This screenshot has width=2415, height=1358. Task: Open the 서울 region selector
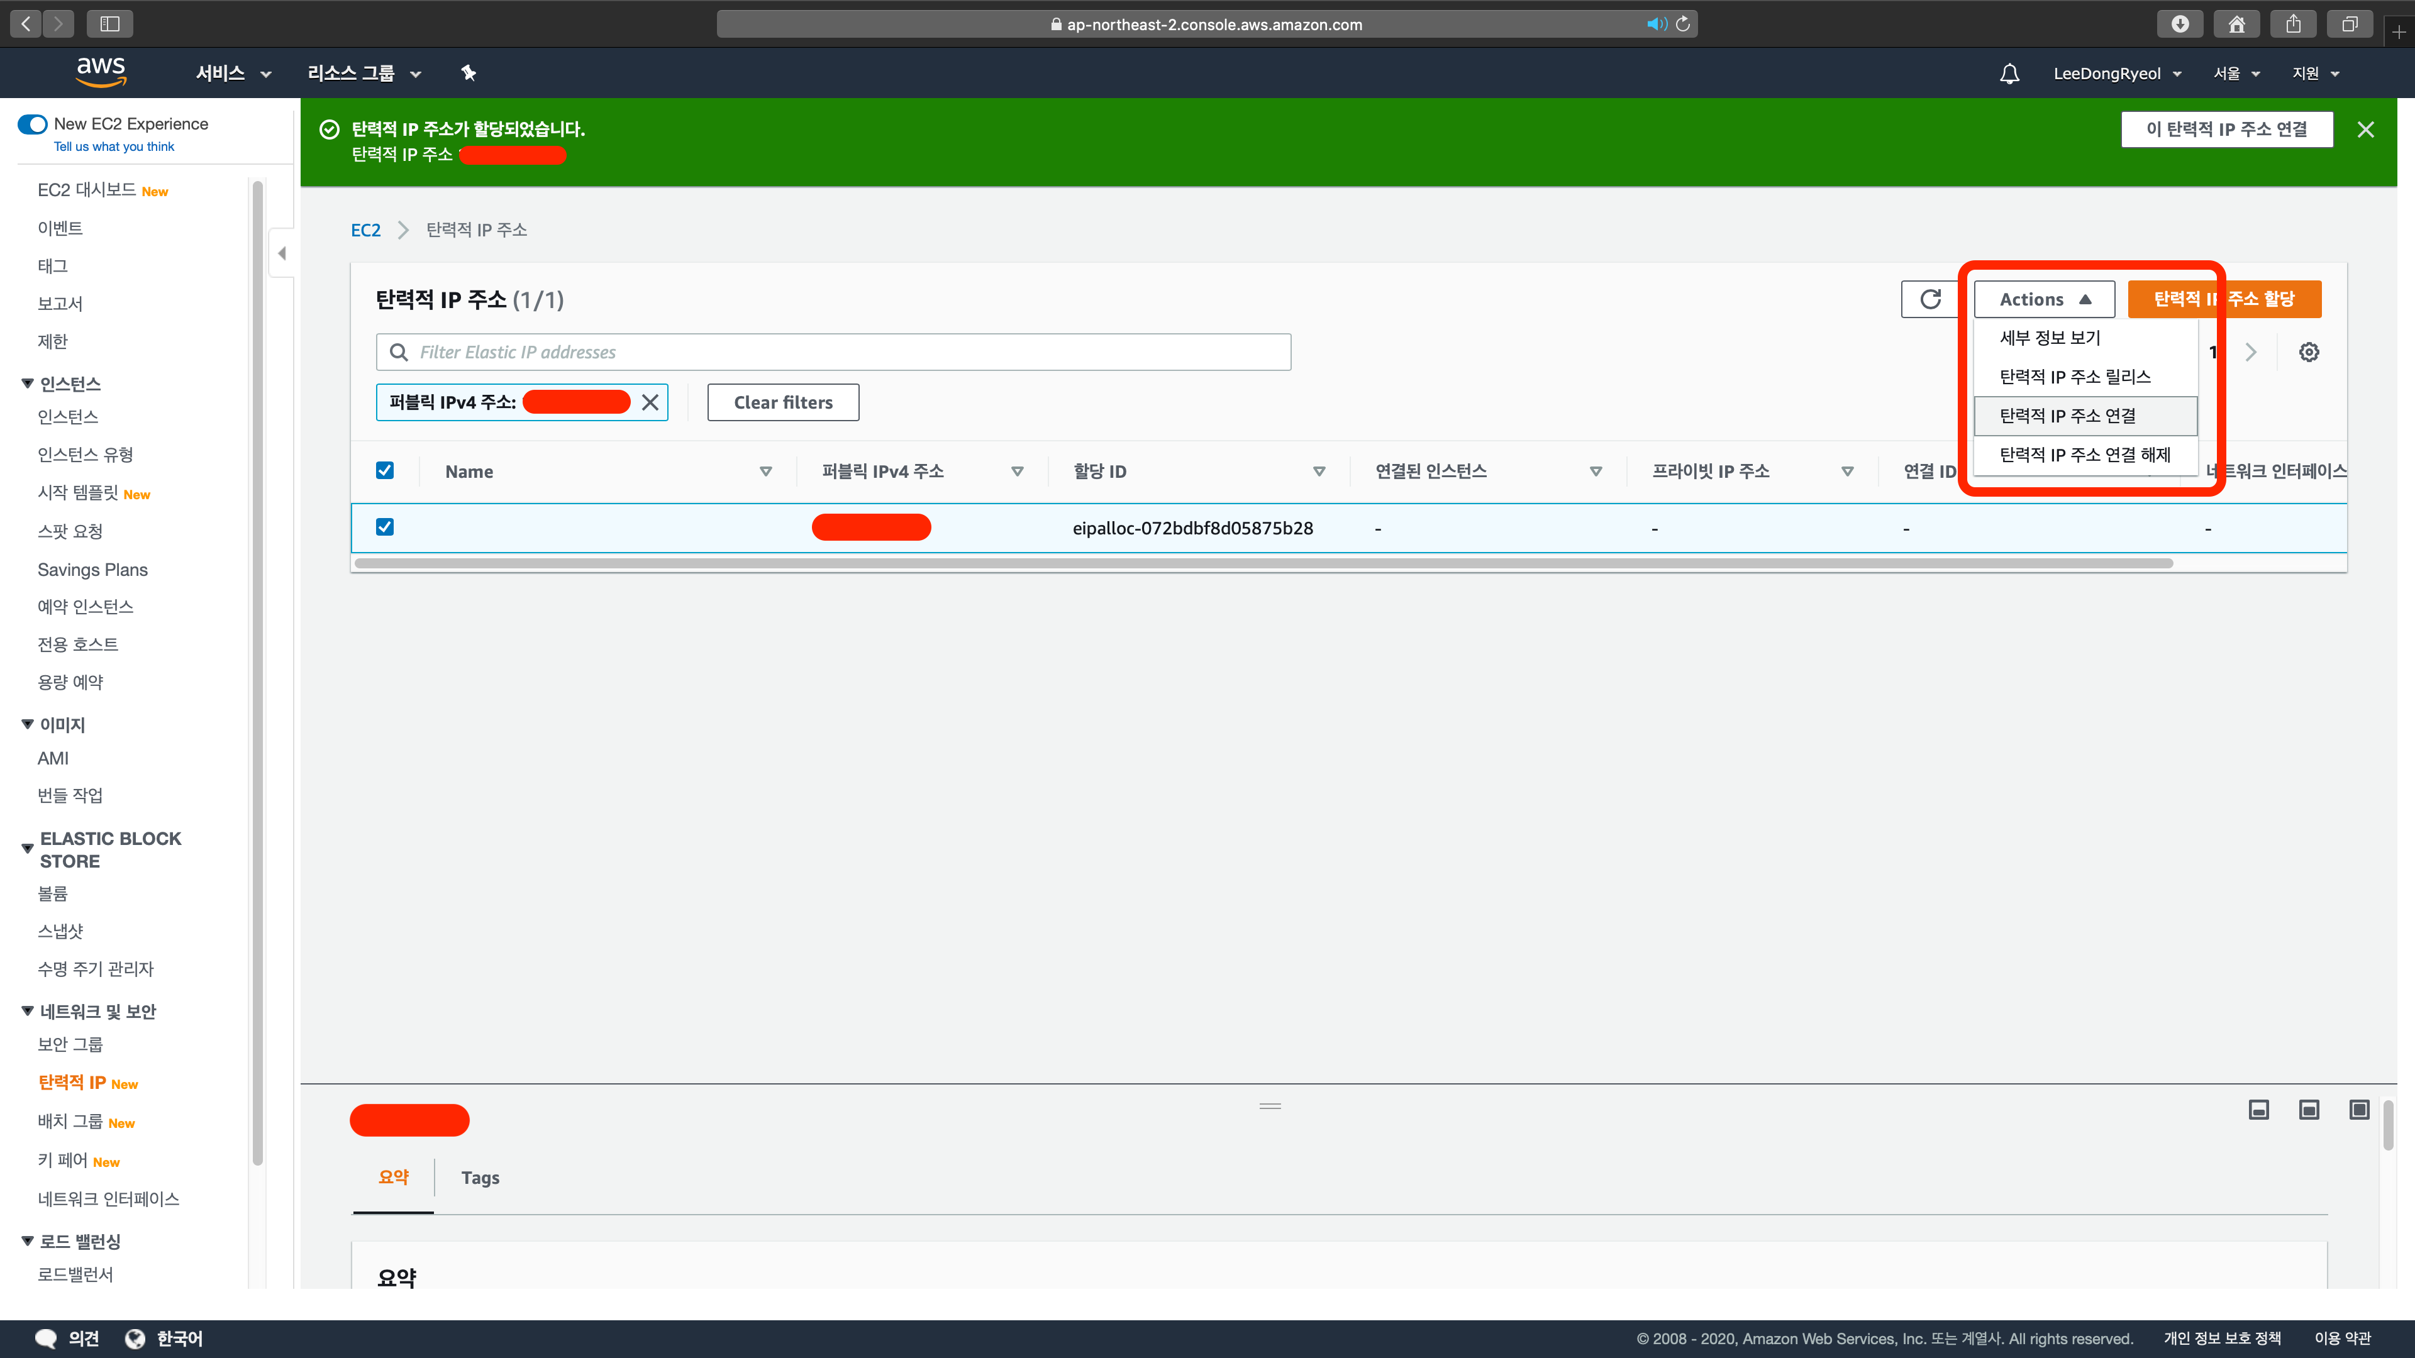2236,73
